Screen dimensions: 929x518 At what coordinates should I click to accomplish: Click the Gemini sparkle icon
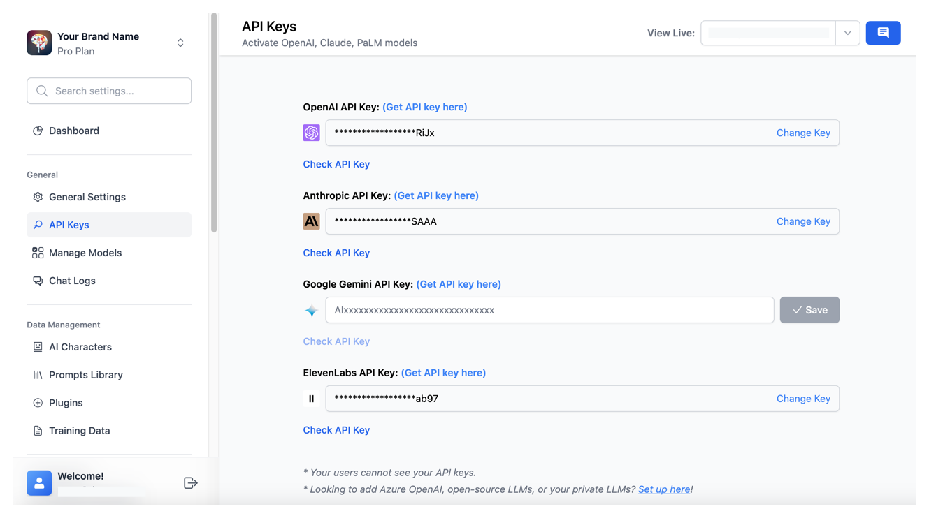point(311,311)
